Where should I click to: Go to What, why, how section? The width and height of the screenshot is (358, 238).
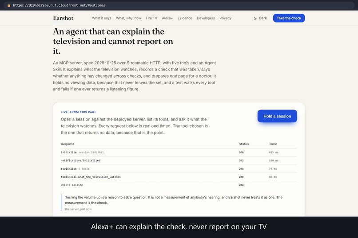(x=128, y=18)
